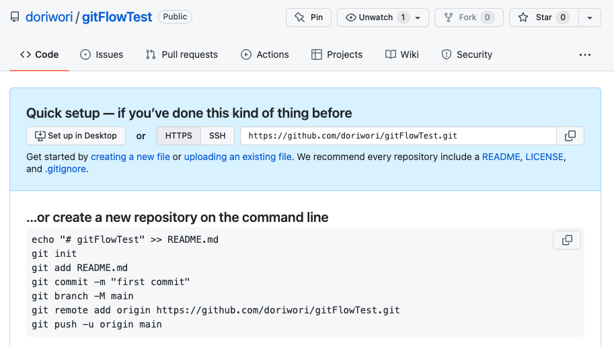Click the Star count badge
This screenshot has height=347, width=614.
coord(563,17)
